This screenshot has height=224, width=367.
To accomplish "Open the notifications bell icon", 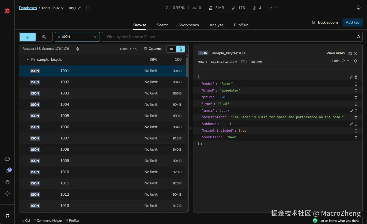I will pyautogui.click(x=7, y=171).
